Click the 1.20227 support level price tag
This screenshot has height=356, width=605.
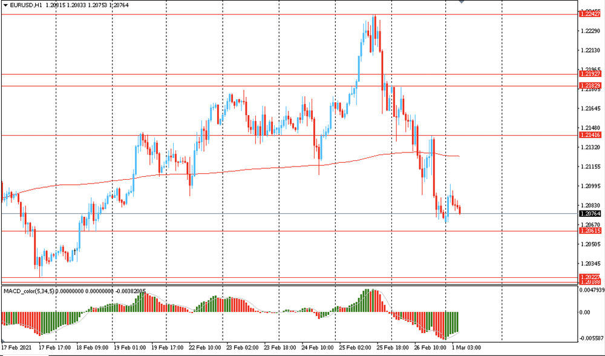pos(590,277)
